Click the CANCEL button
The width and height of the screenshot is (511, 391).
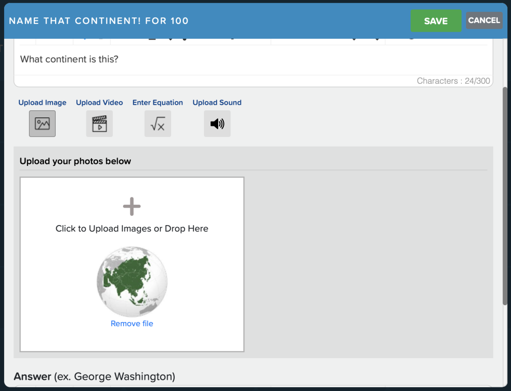(483, 20)
